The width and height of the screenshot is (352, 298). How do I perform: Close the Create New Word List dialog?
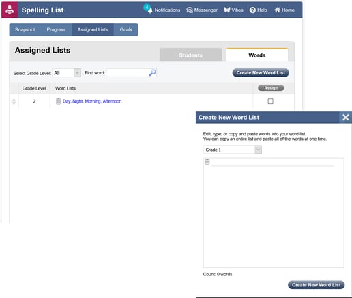point(346,118)
